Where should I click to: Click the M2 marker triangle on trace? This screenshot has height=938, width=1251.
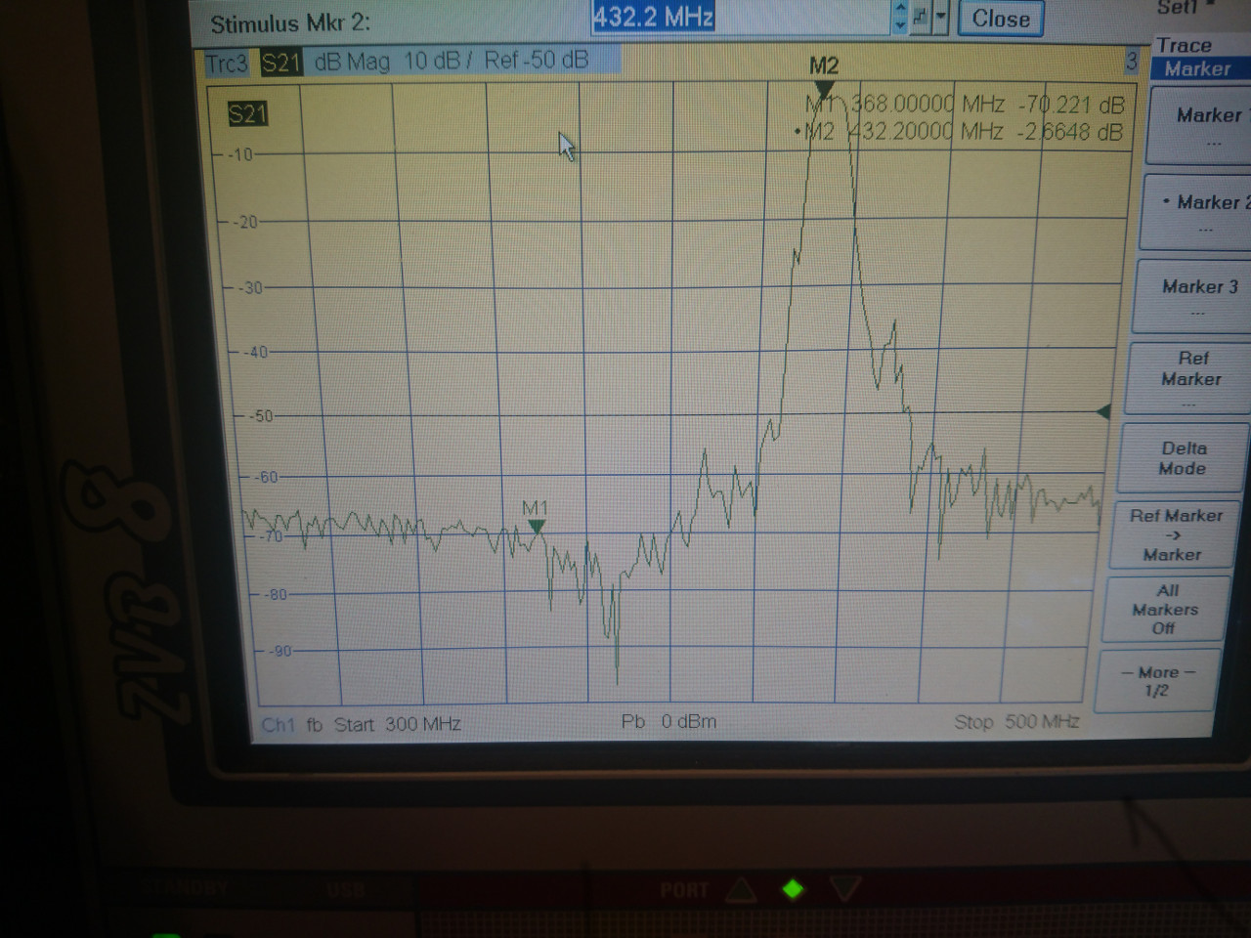coord(824,91)
